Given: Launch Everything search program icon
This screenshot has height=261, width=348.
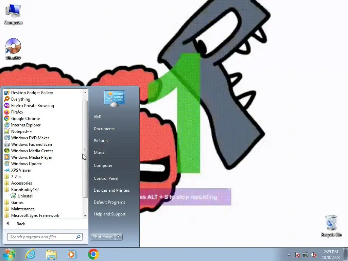Looking at the screenshot, I should pos(7,99).
